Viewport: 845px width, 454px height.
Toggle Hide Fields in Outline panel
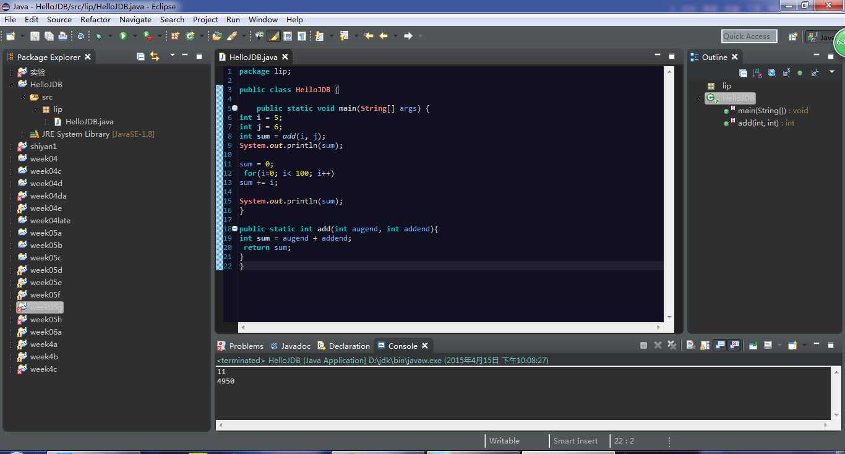pyautogui.click(x=772, y=73)
